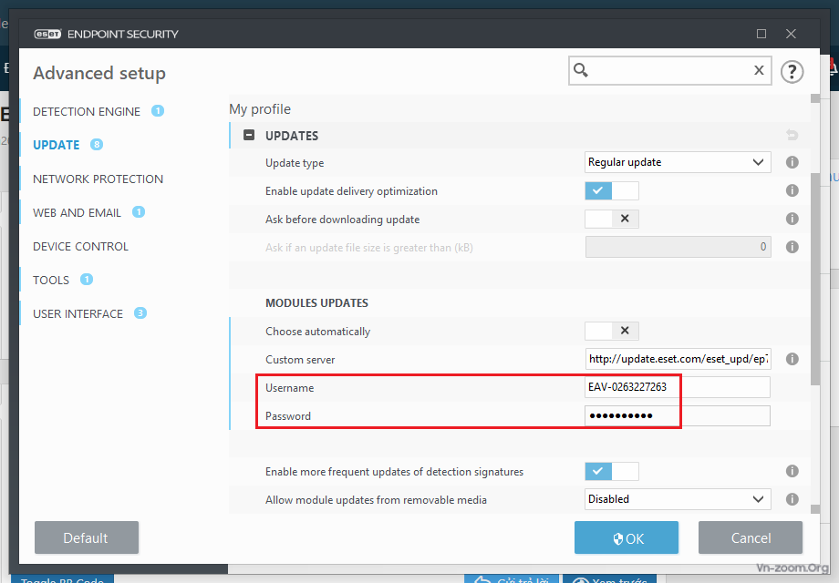Click the Default button
This screenshot has width=839, height=583.
(87, 537)
